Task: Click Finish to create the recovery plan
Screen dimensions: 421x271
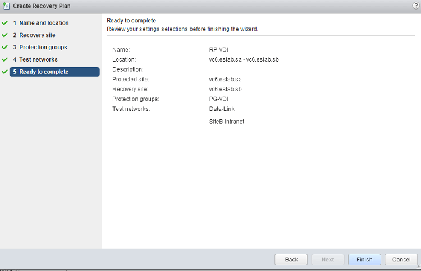Action: tap(364, 260)
